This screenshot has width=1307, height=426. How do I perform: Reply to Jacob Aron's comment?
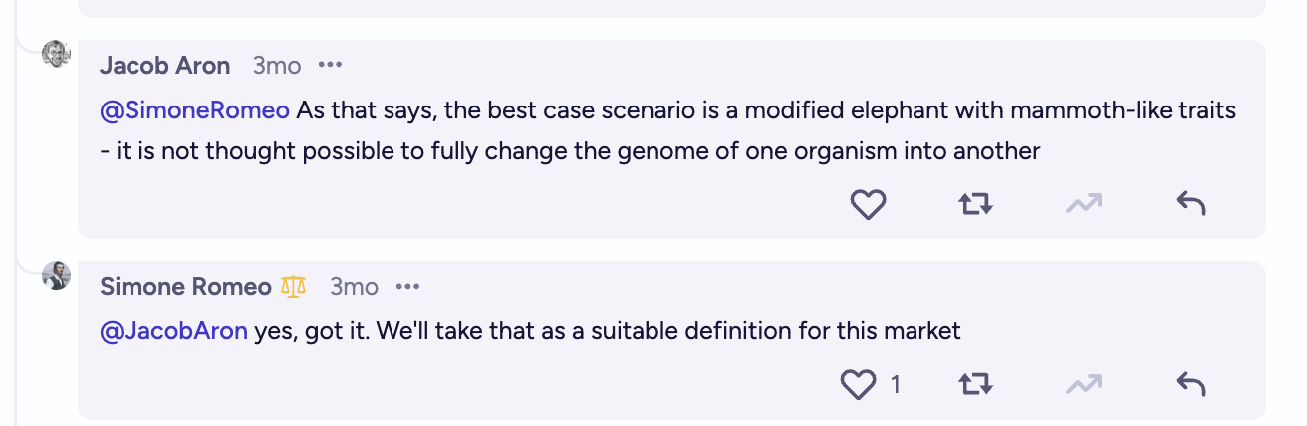pos(1191,205)
